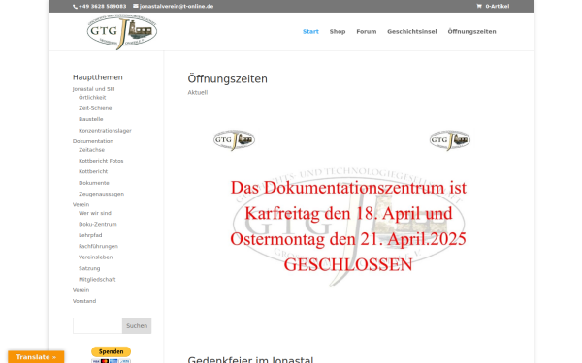The width and height of the screenshot is (582, 363).
Task: Open the Translate » language widget
Action: click(x=36, y=357)
